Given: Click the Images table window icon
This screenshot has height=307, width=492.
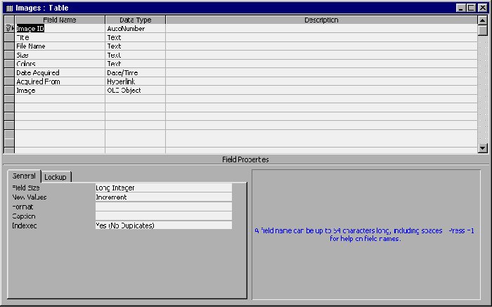Looking at the screenshot, I should click(8, 7).
